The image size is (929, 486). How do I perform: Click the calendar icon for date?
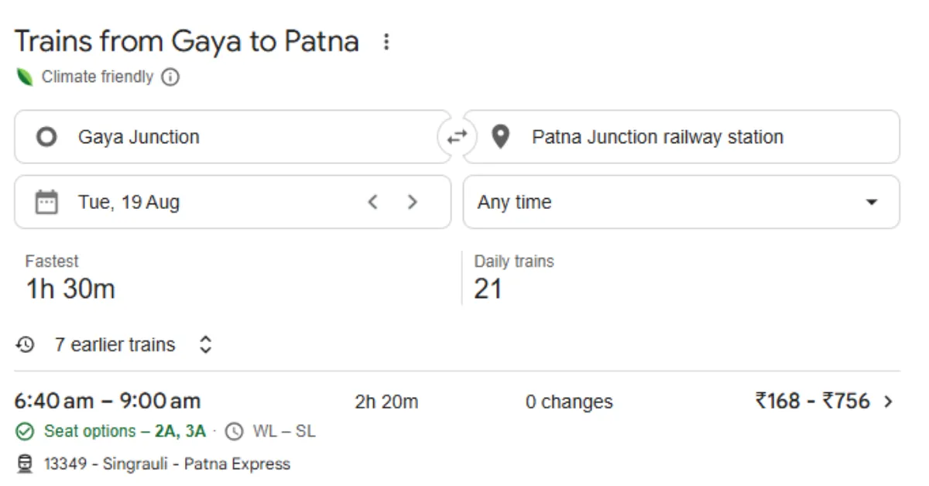click(x=46, y=202)
